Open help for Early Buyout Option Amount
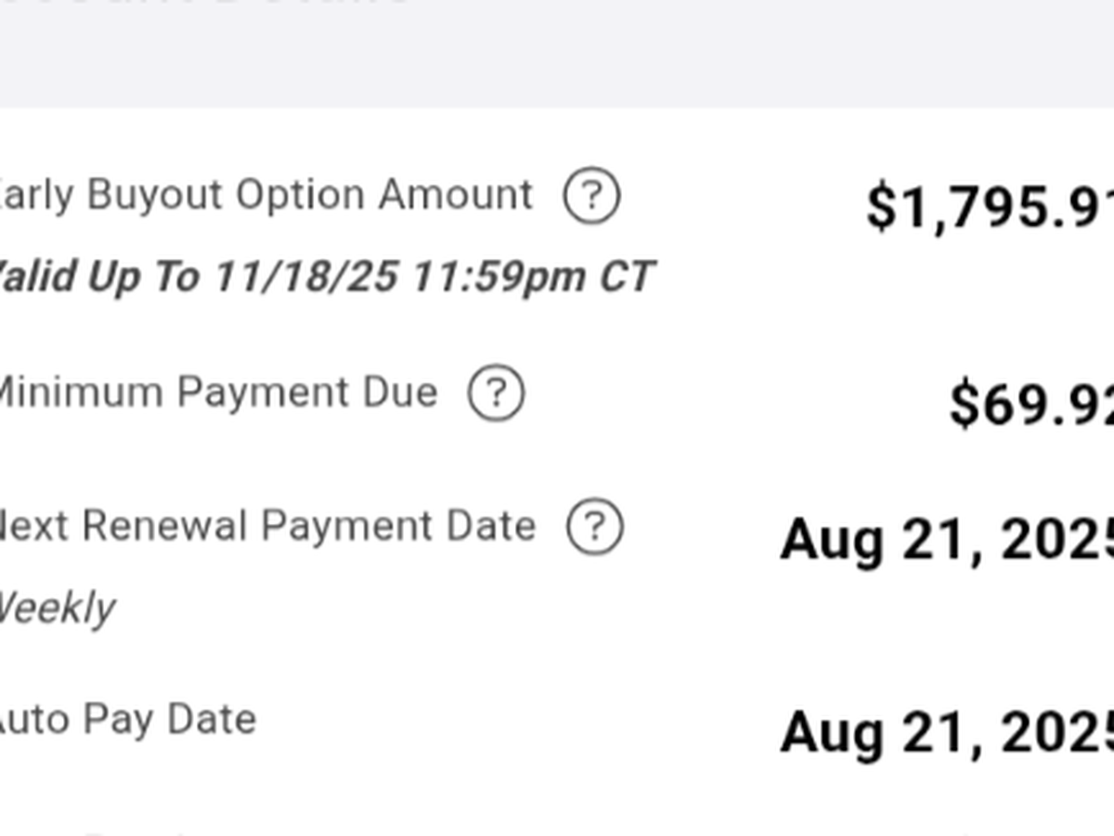The image size is (1114, 836). [x=591, y=196]
